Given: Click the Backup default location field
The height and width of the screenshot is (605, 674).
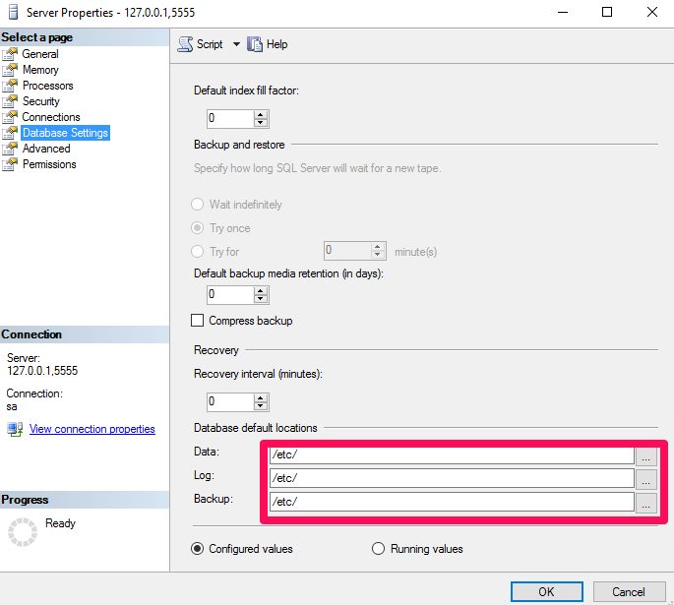Looking at the screenshot, I should pyautogui.click(x=452, y=502).
